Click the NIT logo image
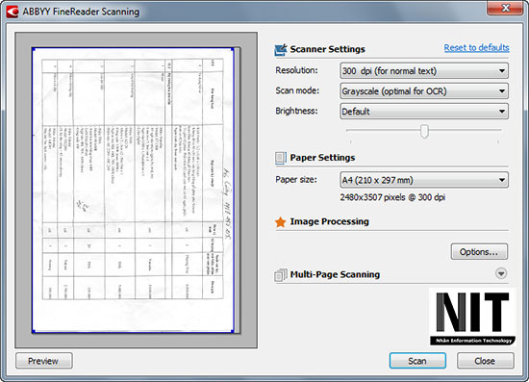Viewport: 529px width, 382px height. coord(472,317)
